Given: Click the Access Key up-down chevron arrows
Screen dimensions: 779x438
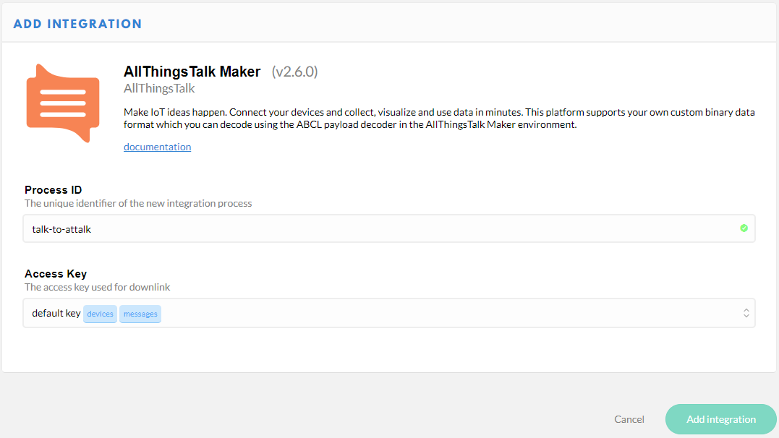Looking at the screenshot, I should tap(746, 314).
